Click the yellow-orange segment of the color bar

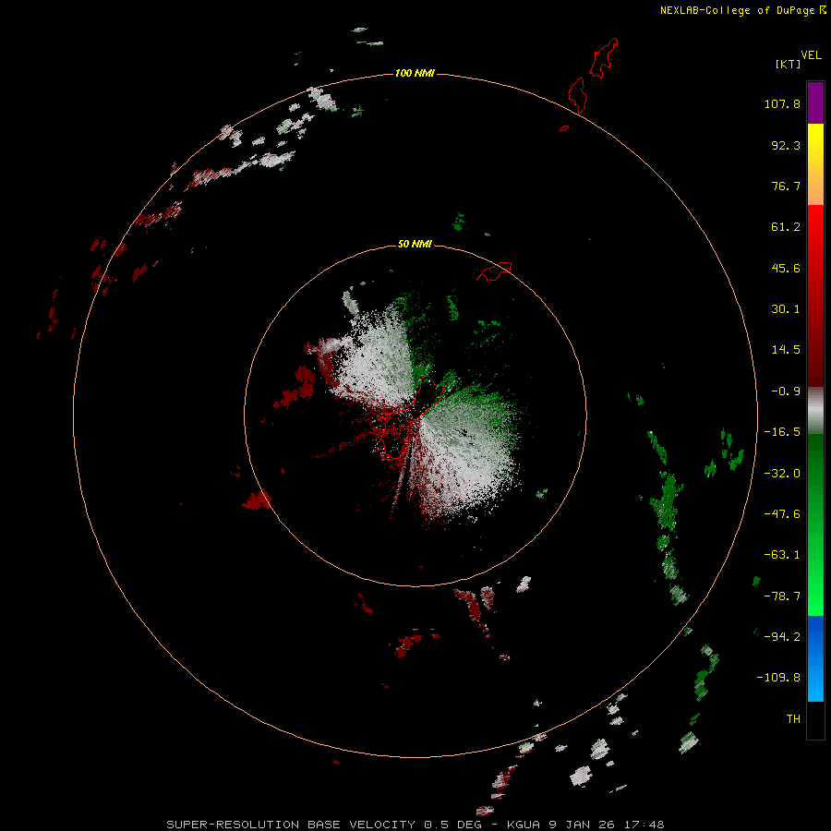815,164
